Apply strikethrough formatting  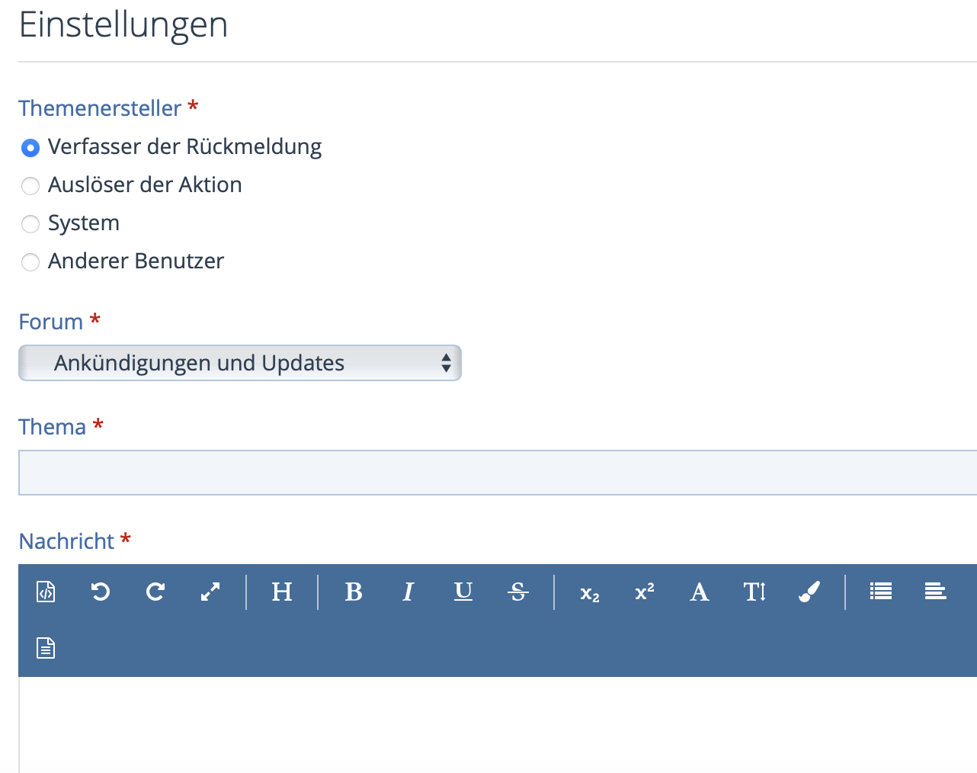point(518,592)
